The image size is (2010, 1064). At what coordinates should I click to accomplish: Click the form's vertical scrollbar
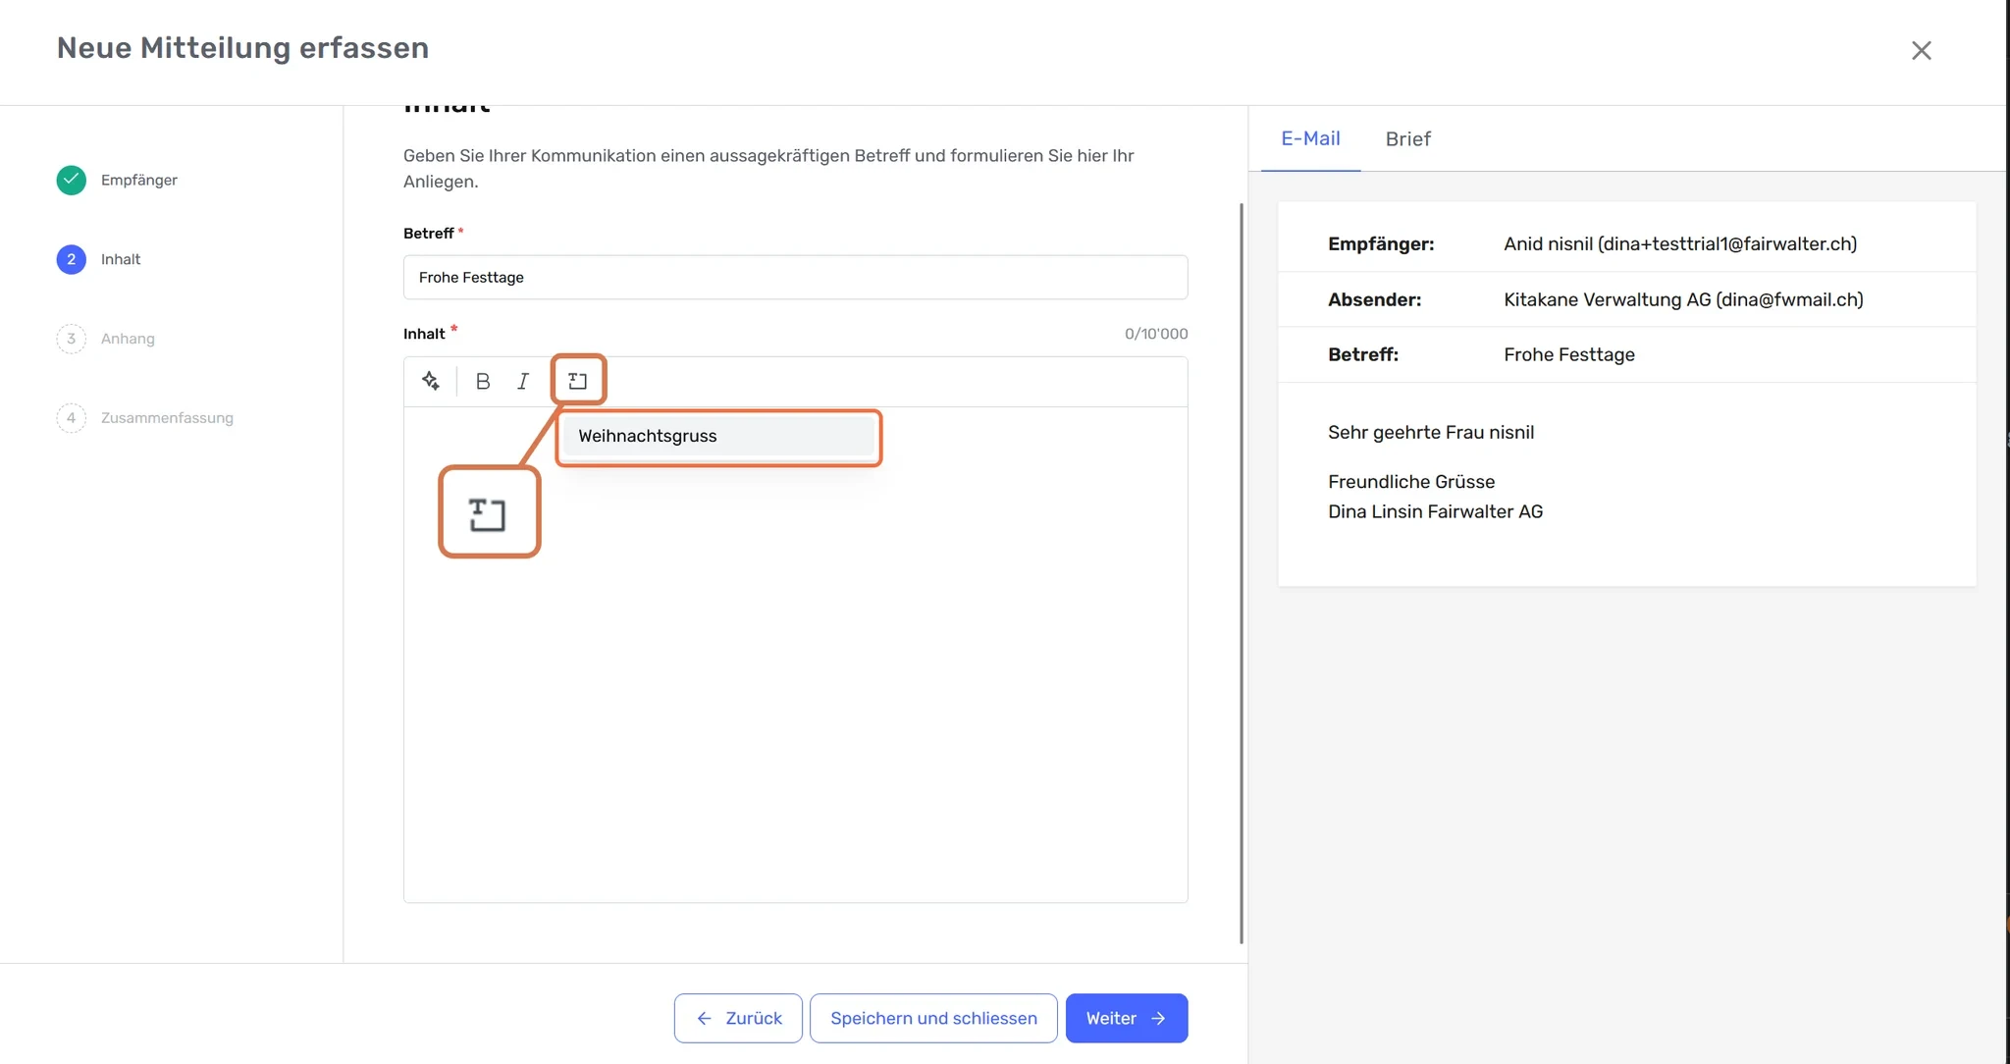pyautogui.click(x=1242, y=573)
